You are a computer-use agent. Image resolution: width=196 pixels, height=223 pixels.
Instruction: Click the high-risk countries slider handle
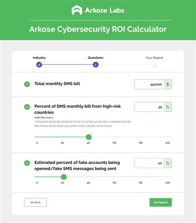click(x=89, y=137)
